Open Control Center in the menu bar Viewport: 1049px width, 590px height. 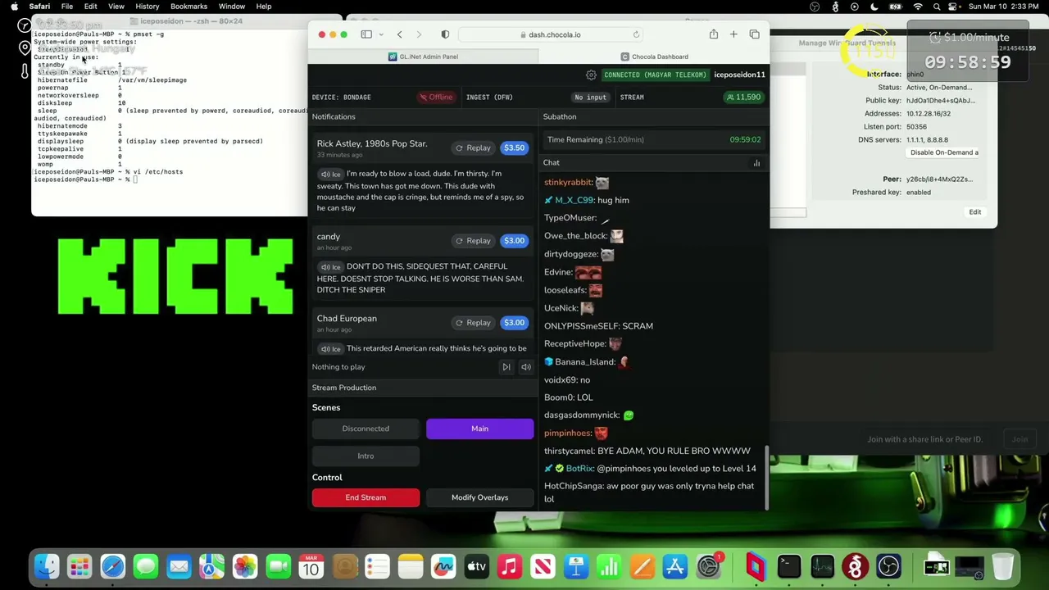click(954, 7)
